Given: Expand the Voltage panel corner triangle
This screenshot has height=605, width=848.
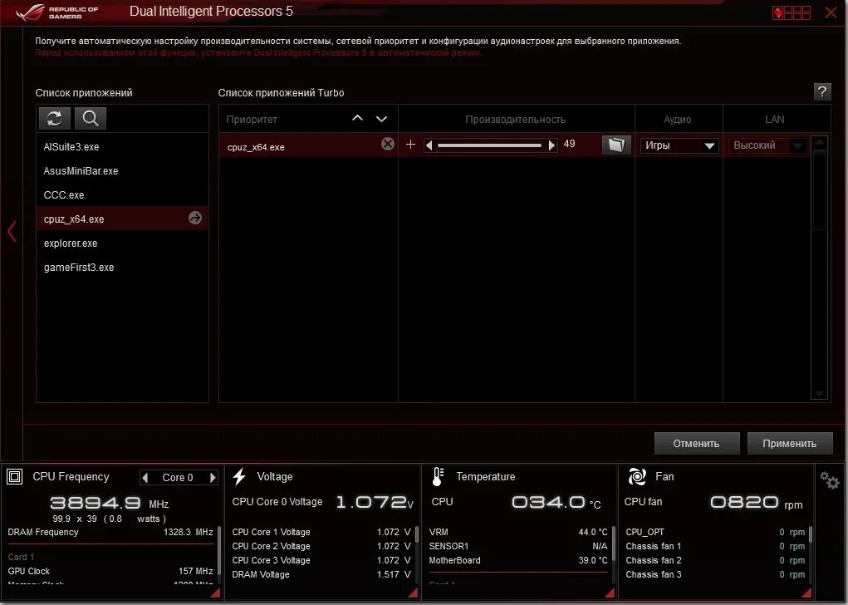Looking at the screenshot, I should [413, 593].
